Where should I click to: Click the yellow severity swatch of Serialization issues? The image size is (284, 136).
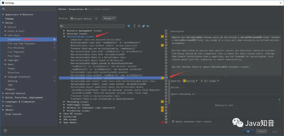[x=162, y=37]
